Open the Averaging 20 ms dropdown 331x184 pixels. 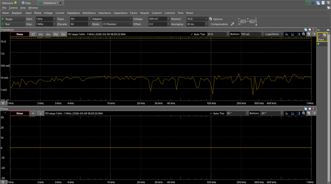pyautogui.click(x=206, y=24)
